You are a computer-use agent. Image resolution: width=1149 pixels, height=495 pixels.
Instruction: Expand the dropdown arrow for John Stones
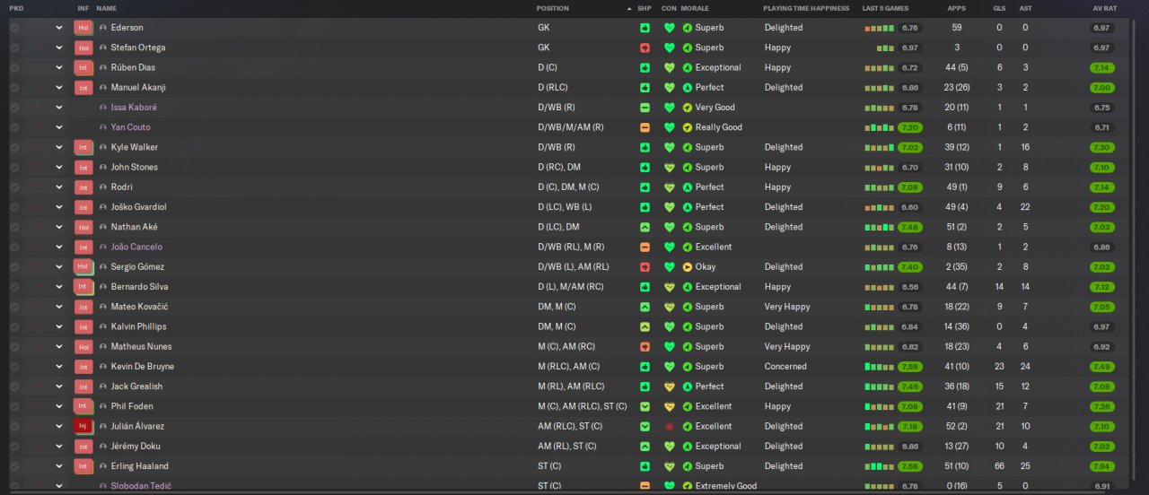tap(59, 167)
